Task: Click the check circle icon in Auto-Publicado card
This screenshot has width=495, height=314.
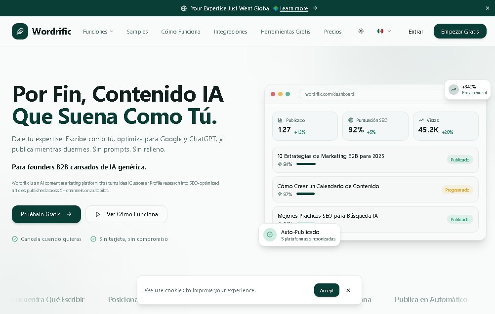Action: point(270,235)
